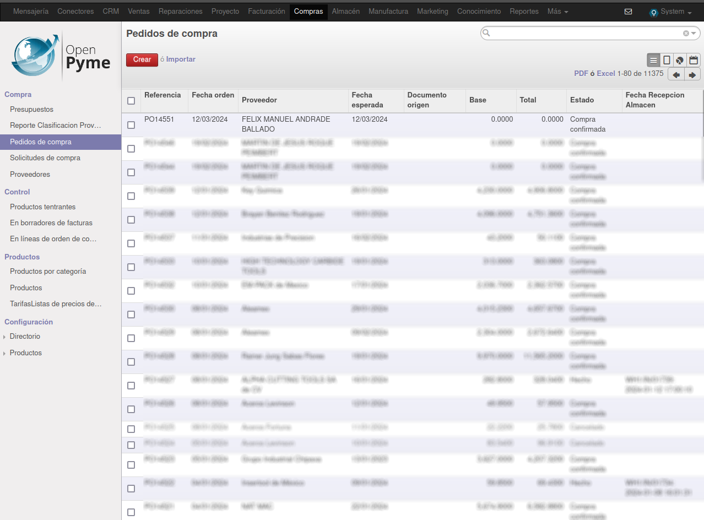
Task: Click 'Compra confirmada' status of PO14551
Action: tap(588, 124)
